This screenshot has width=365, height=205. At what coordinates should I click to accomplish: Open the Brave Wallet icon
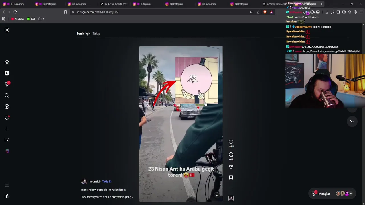(344, 12)
